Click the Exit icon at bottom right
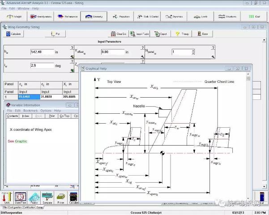The image size is (269, 215). 262,198
